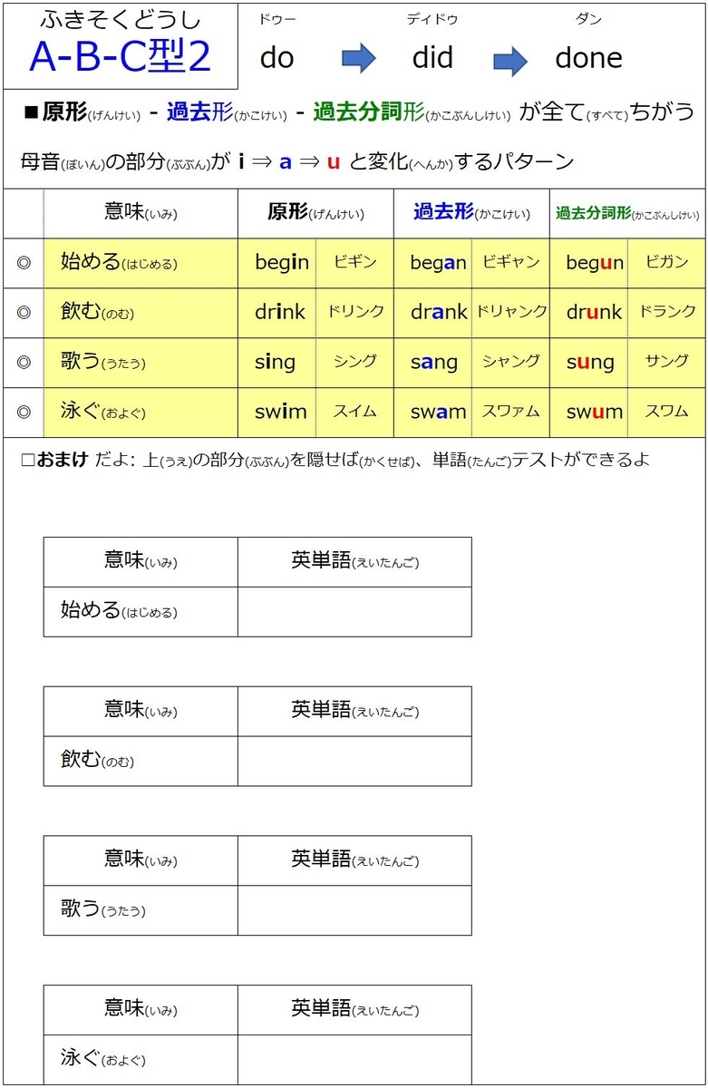
Task: Click the empty answer cell beside quiz 歌う
Action: 354,910
